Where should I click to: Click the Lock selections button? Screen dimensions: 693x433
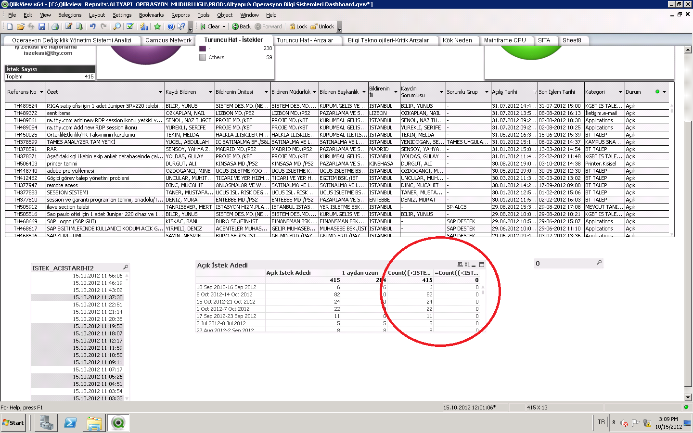tap(298, 26)
